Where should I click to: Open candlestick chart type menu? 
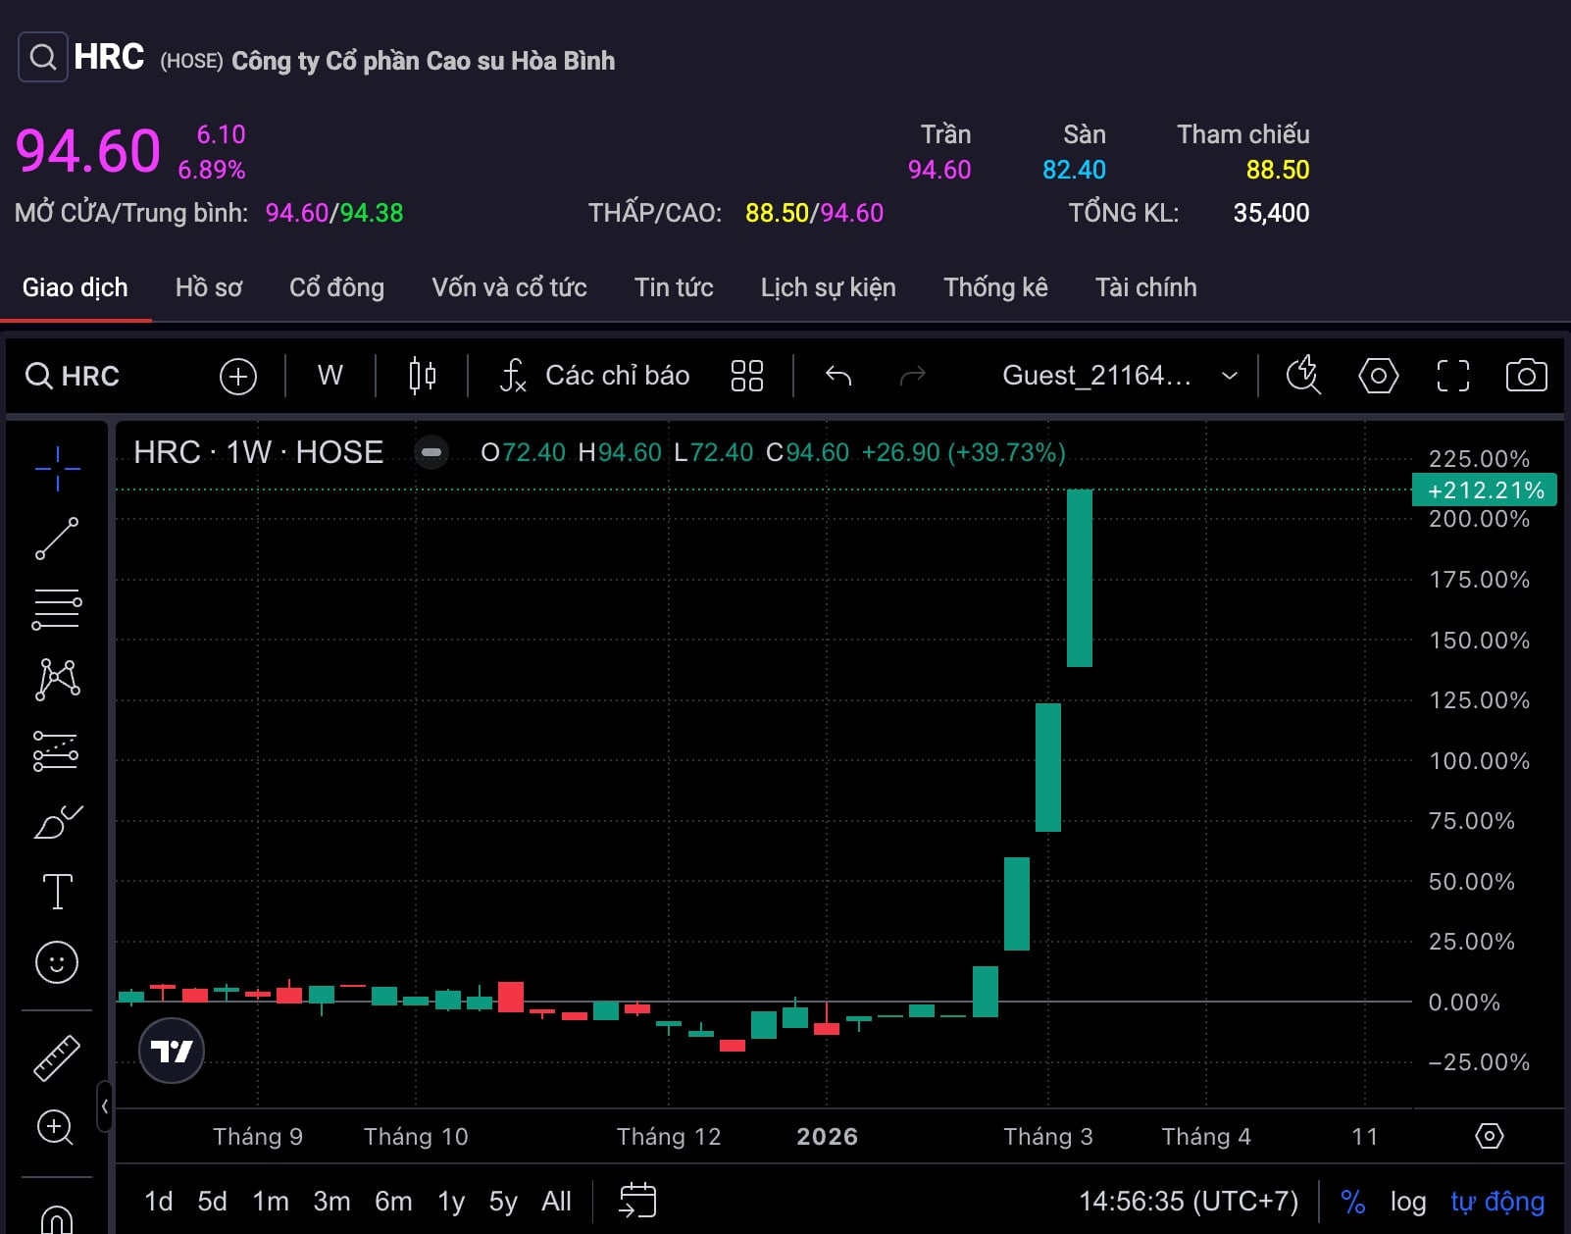pos(422,376)
